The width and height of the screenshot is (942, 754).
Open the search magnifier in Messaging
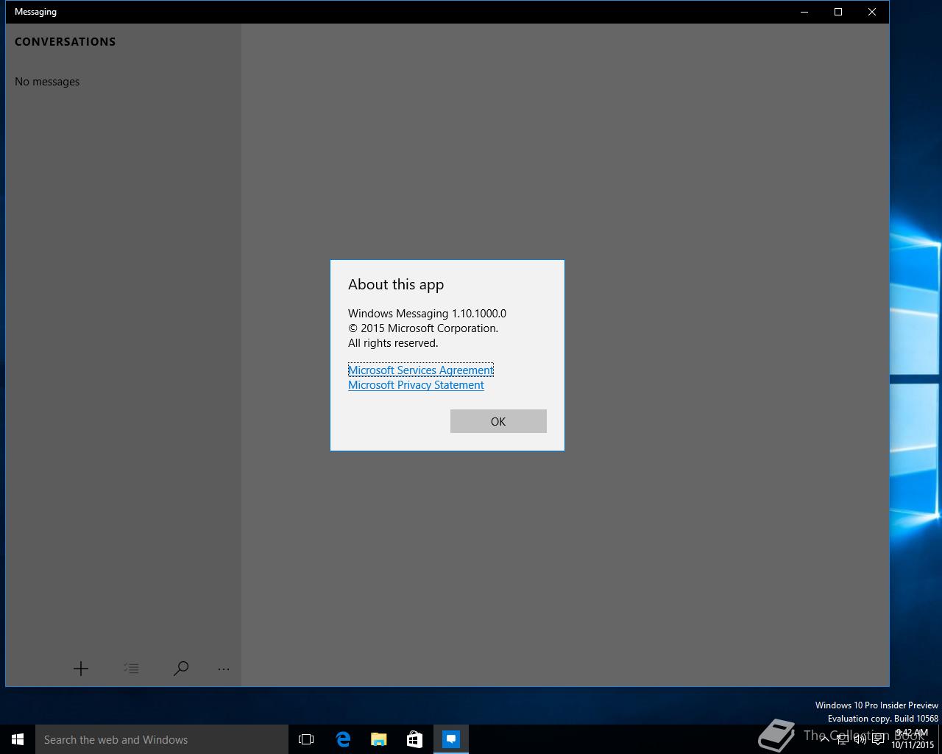coord(181,669)
